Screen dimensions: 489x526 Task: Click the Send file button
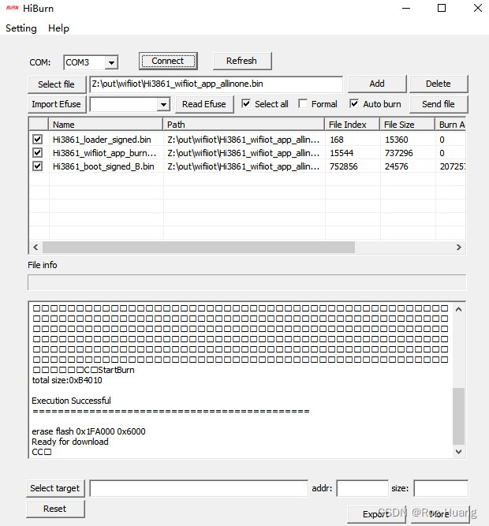(x=439, y=104)
